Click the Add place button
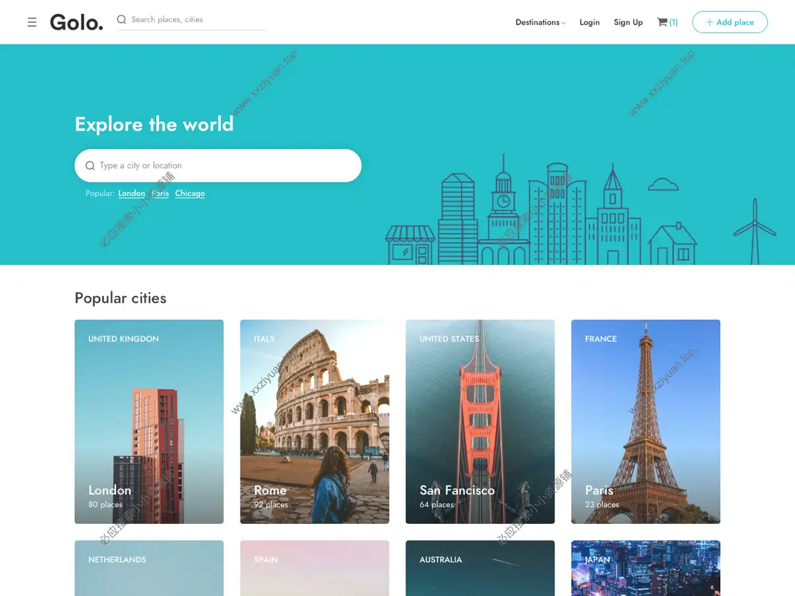 click(x=730, y=22)
